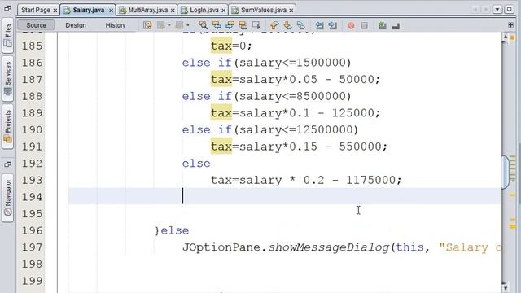Viewport: 521px width, 293px height.
Task: Close the LogIn.java tab
Action: pos(224,11)
